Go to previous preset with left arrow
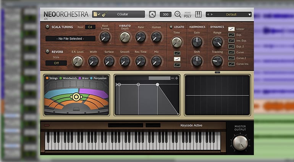 click(x=208, y=14)
